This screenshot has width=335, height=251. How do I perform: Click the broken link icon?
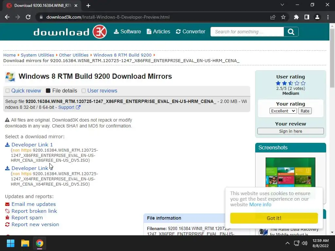(8, 211)
